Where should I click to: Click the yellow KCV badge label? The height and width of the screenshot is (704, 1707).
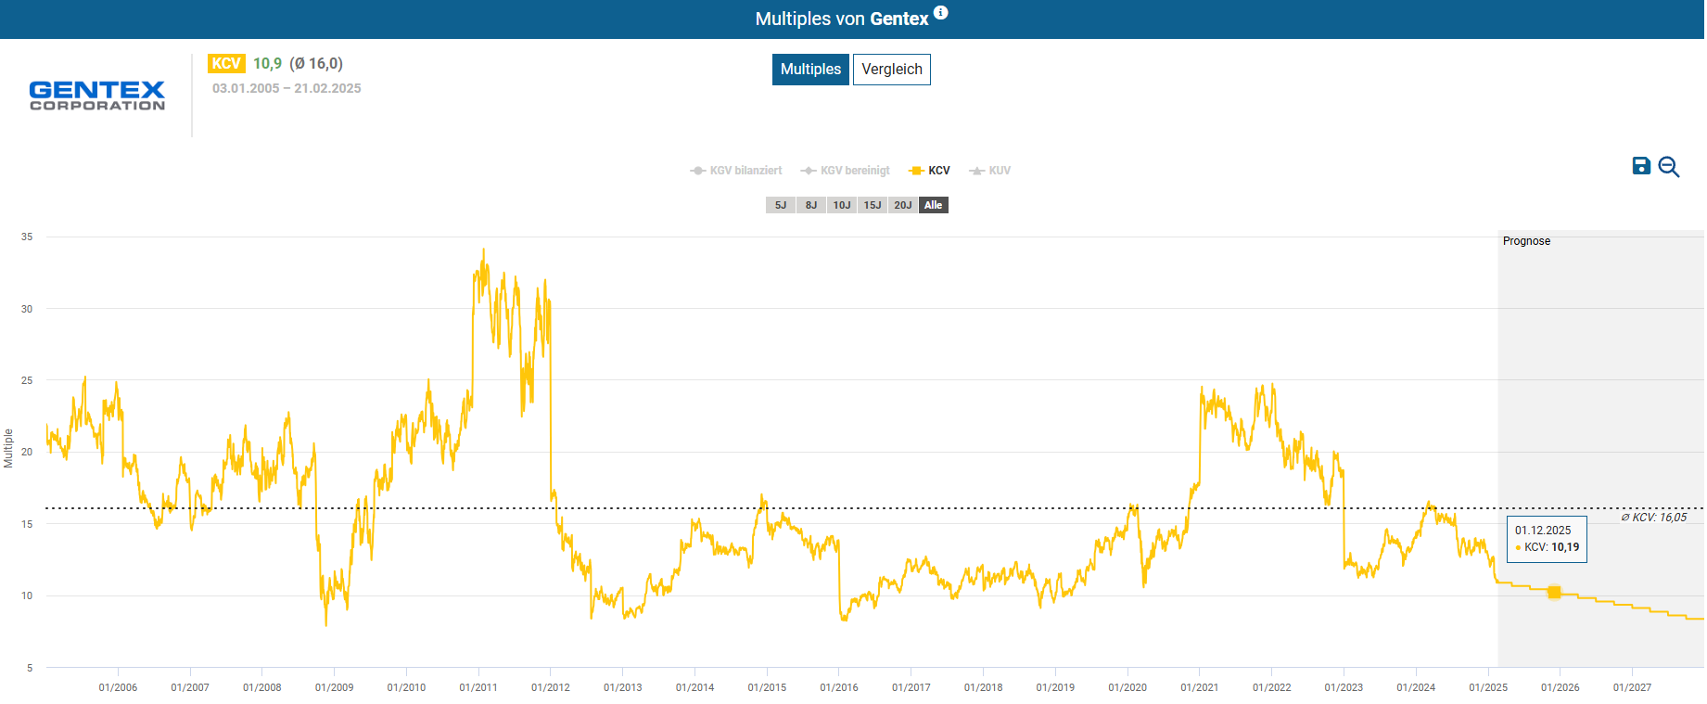coord(225,63)
